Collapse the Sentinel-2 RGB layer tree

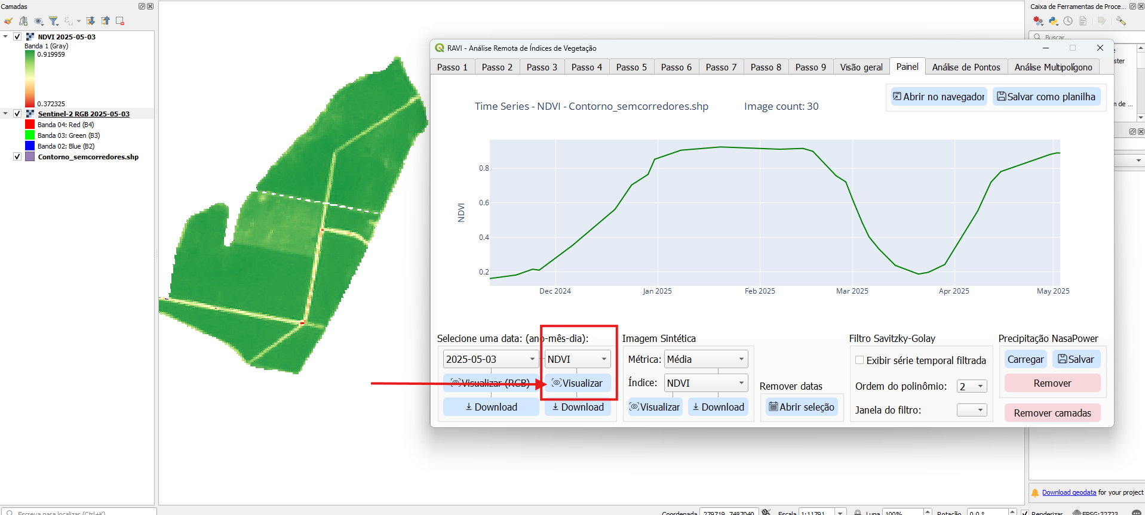(x=5, y=113)
